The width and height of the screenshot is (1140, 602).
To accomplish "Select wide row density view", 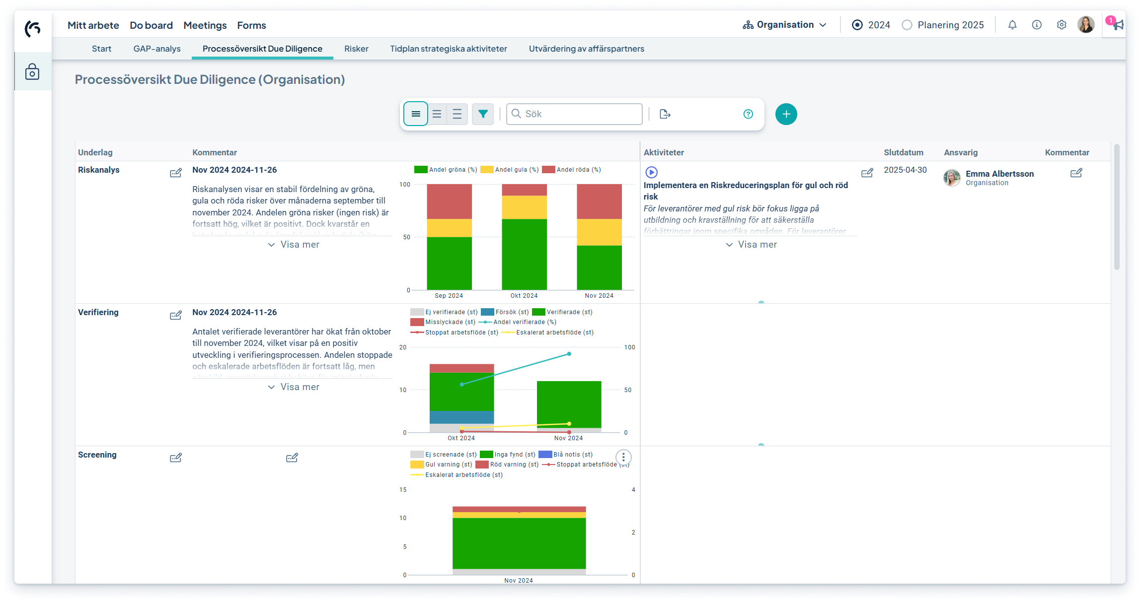I will [457, 114].
